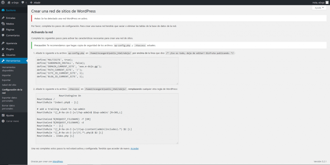Screen dimensions: 330x165
Task: Open the eDojo user avatar
Action: (327, 2)
